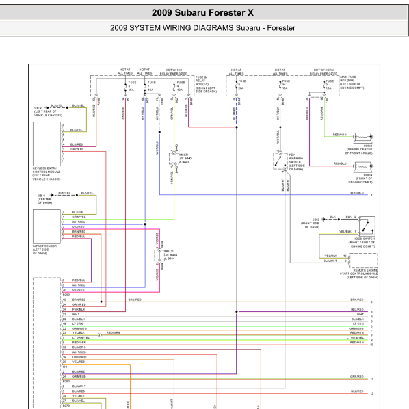This screenshot has width=409, height=409.
Task: Click the Multi J/C B440 connector symbol
Action: click(174, 159)
